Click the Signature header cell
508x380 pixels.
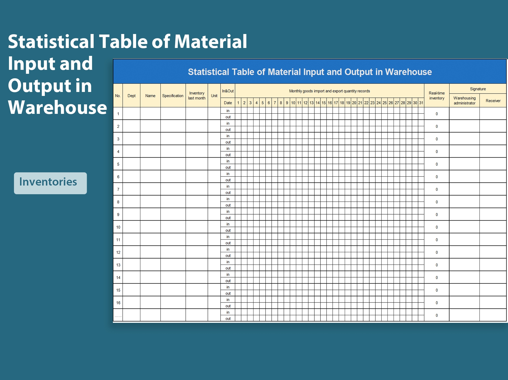(x=478, y=89)
